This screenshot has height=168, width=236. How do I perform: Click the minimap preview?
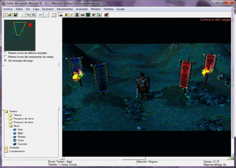click(20, 35)
